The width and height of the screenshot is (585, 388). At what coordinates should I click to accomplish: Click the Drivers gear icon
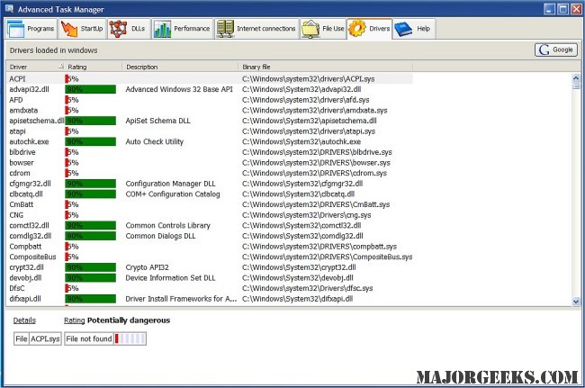[x=357, y=28]
